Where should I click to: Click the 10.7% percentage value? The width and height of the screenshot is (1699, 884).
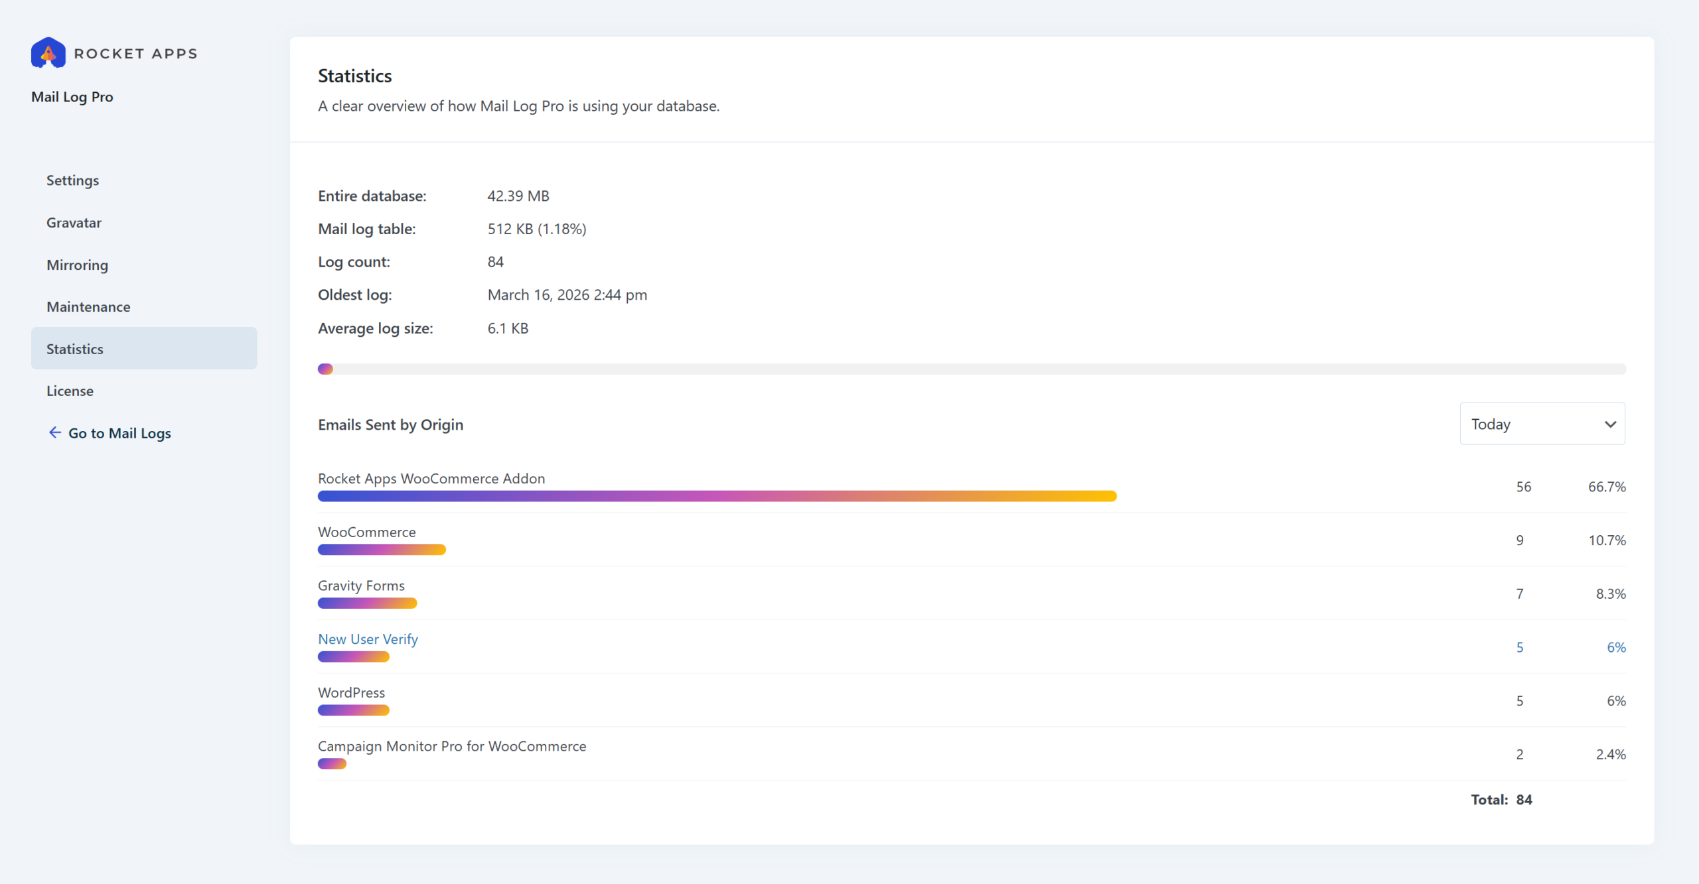pos(1607,540)
